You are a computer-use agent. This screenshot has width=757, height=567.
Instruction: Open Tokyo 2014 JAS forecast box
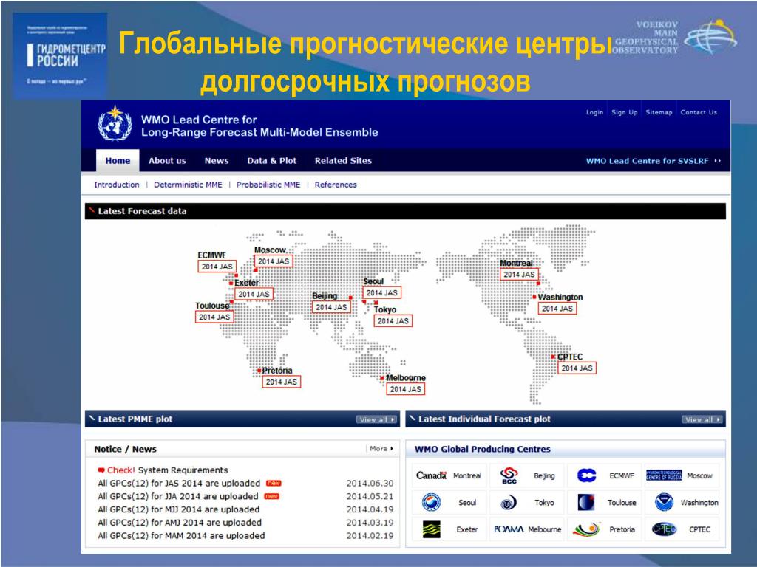pyautogui.click(x=393, y=320)
